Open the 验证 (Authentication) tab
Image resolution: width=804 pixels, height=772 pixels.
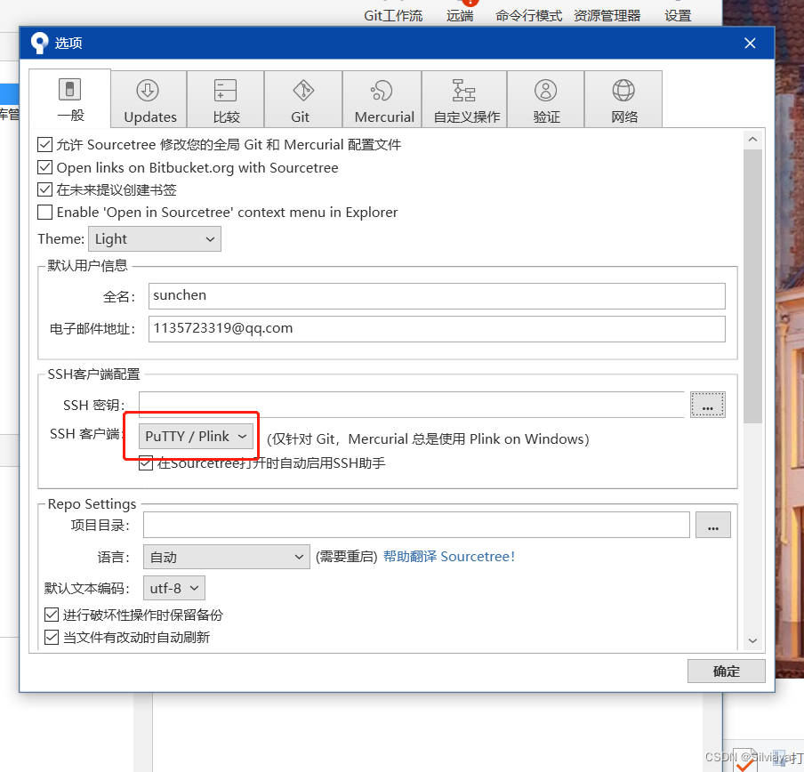[x=545, y=100]
